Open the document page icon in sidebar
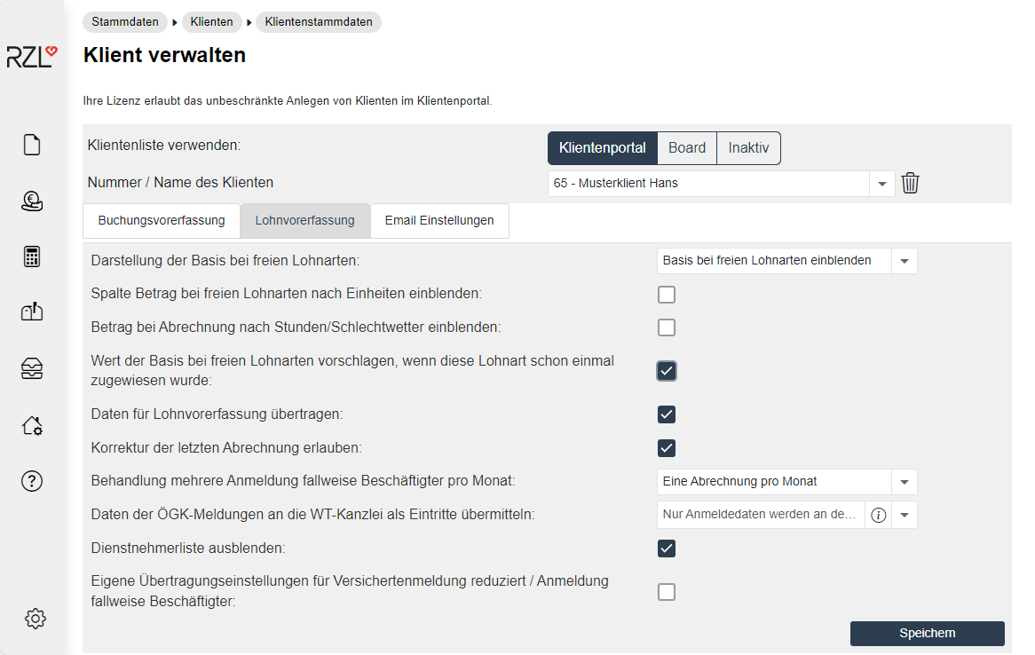Viewport: 1035px width, 655px height. click(32, 145)
